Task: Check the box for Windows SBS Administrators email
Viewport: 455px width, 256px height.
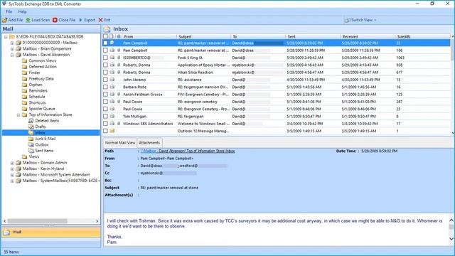Action: (106, 124)
